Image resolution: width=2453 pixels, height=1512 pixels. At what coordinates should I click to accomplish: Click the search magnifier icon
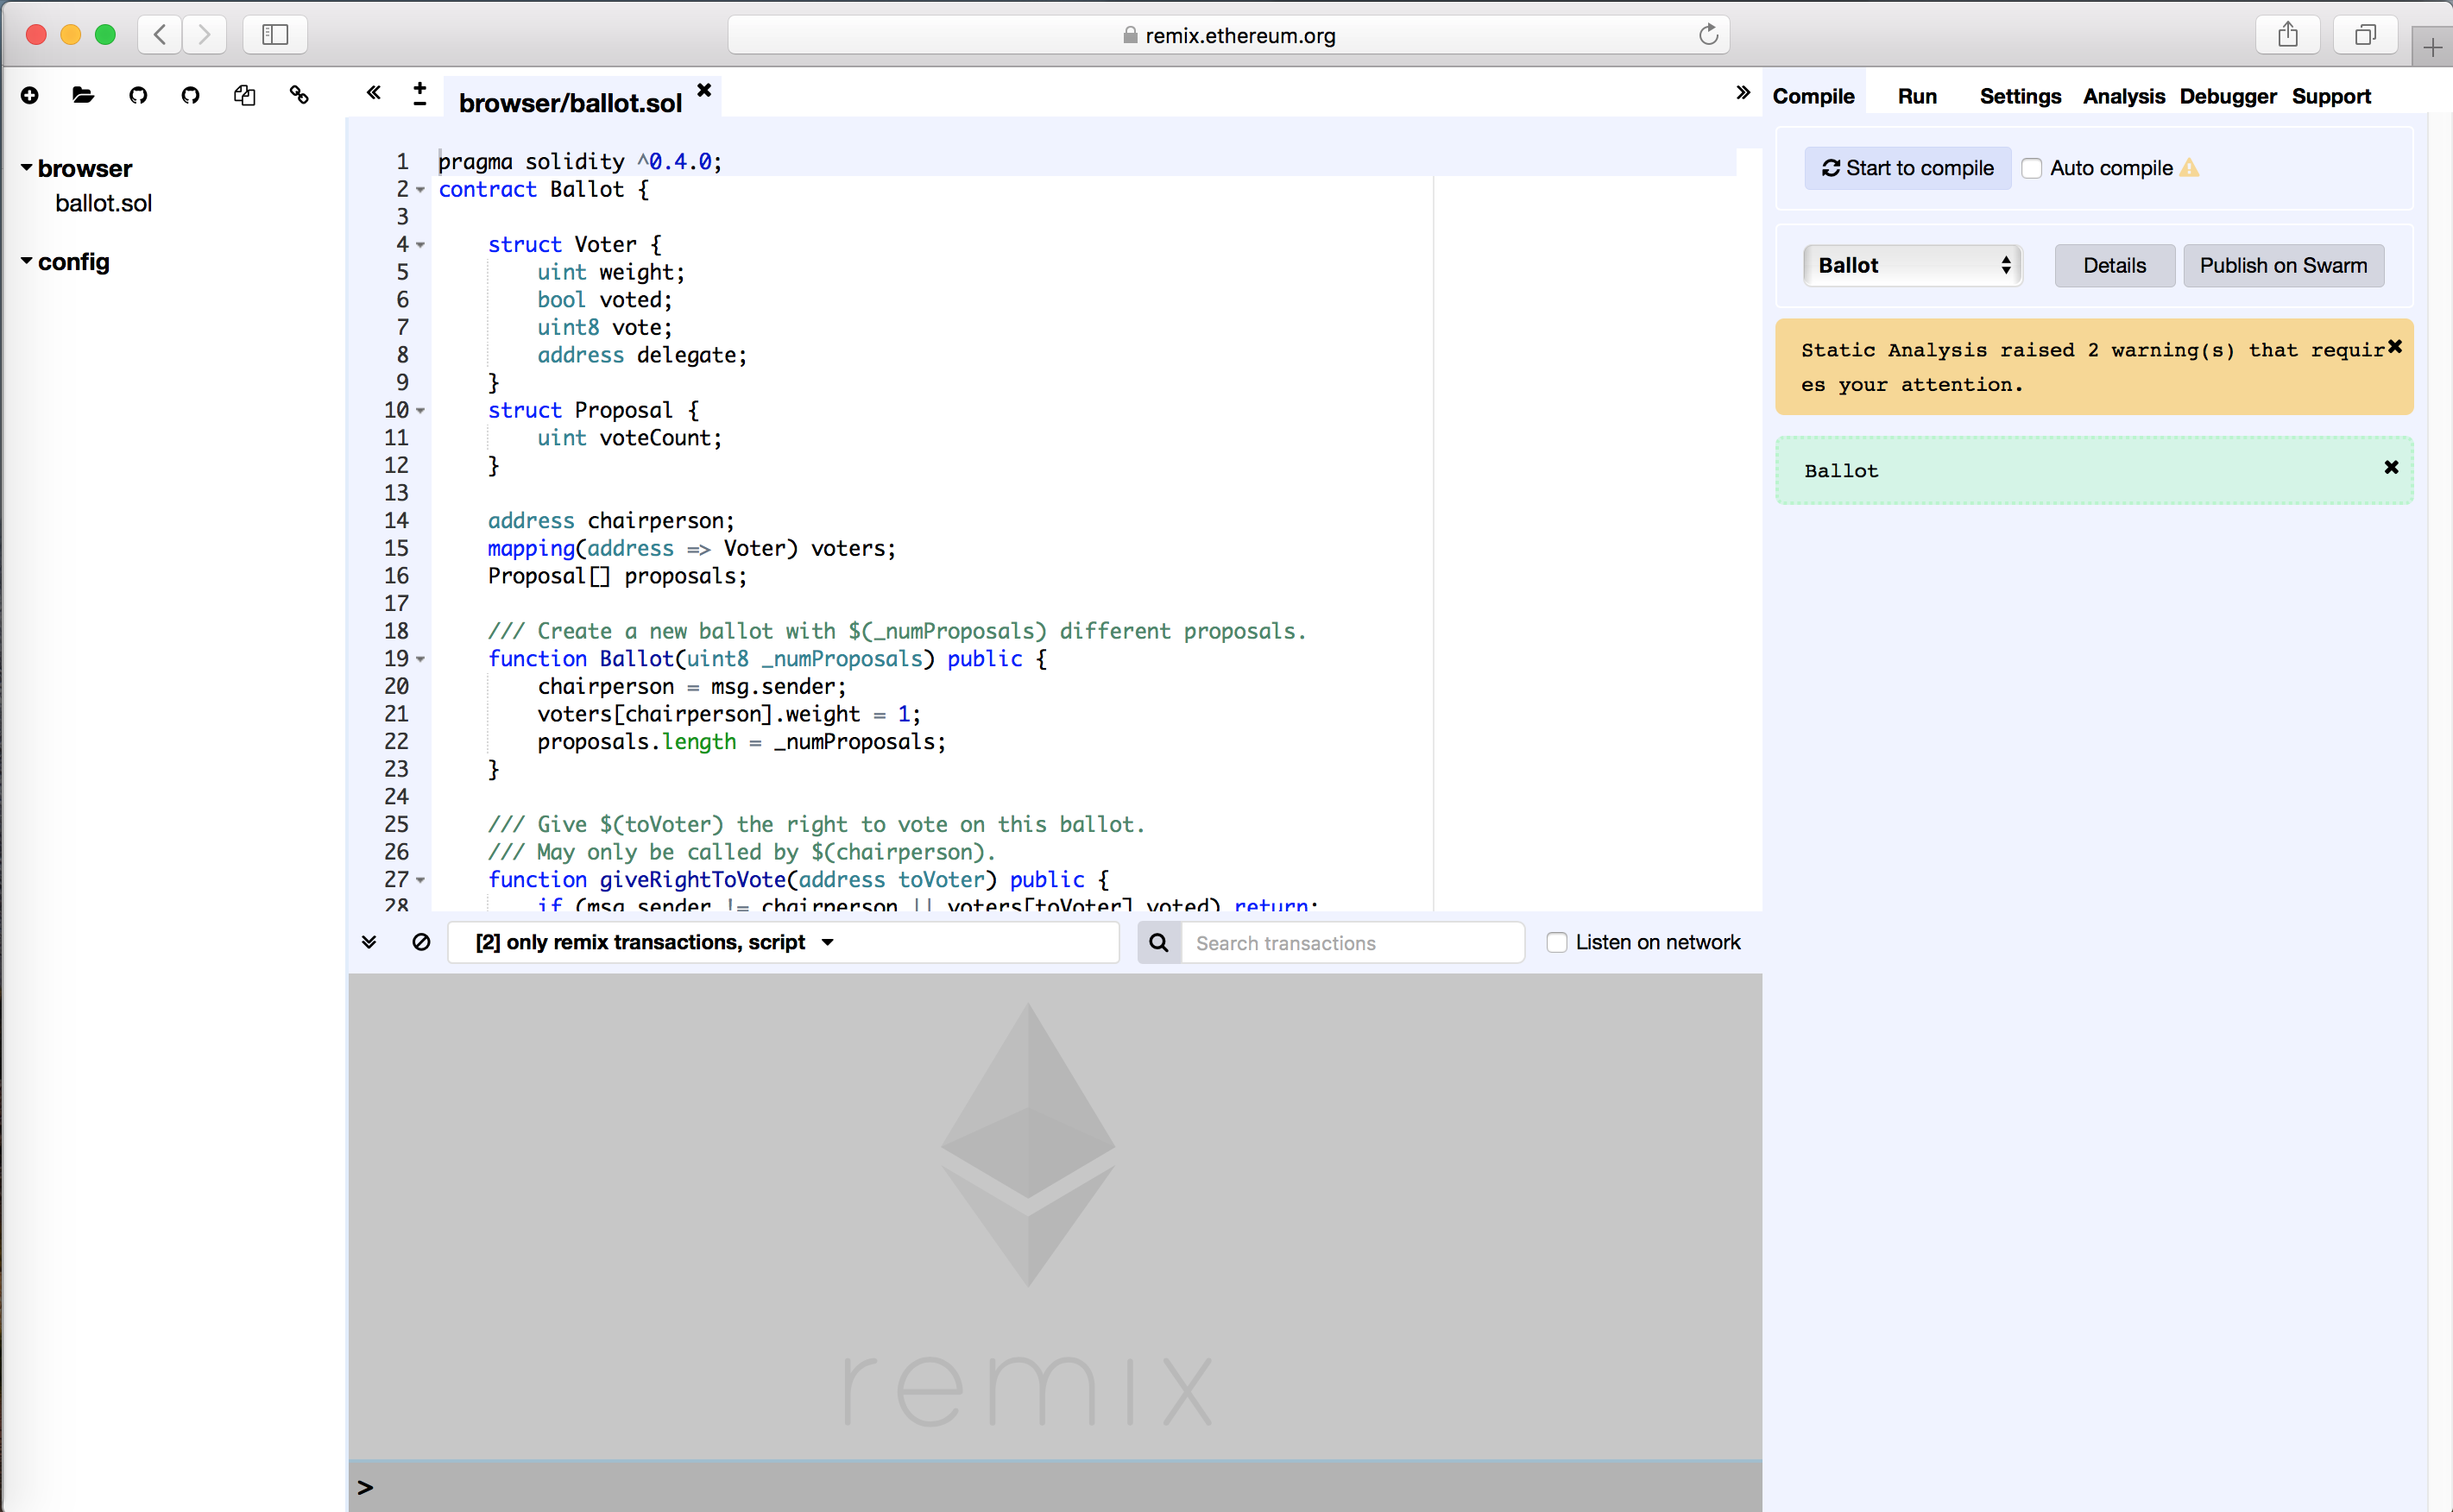pyautogui.click(x=1159, y=943)
